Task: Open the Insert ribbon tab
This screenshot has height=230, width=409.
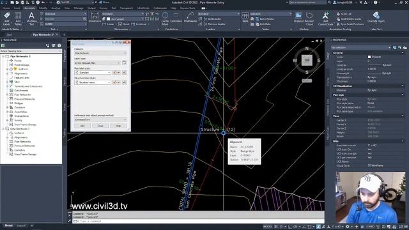Action: tap(17, 8)
